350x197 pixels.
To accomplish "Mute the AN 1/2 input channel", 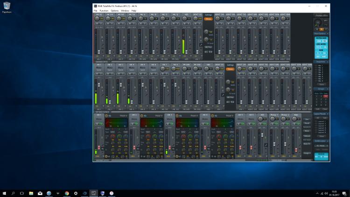I will click(x=97, y=23).
